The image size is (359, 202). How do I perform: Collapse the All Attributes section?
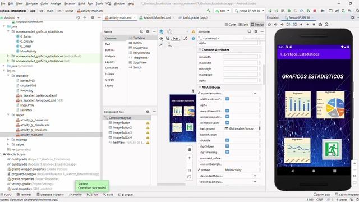pos(200,88)
